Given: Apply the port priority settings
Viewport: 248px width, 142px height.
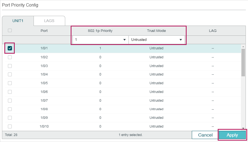Looking at the screenshot, I should pyautogui.click(x=232, y=135).
